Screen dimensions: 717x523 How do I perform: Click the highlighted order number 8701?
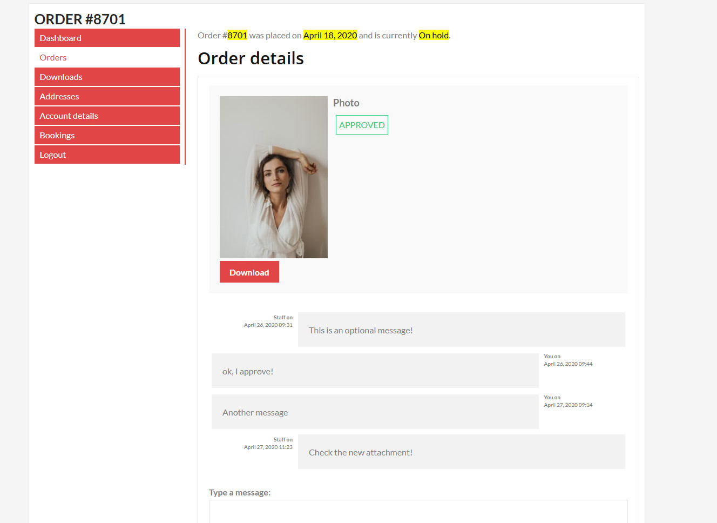click(x=237, y=36)
